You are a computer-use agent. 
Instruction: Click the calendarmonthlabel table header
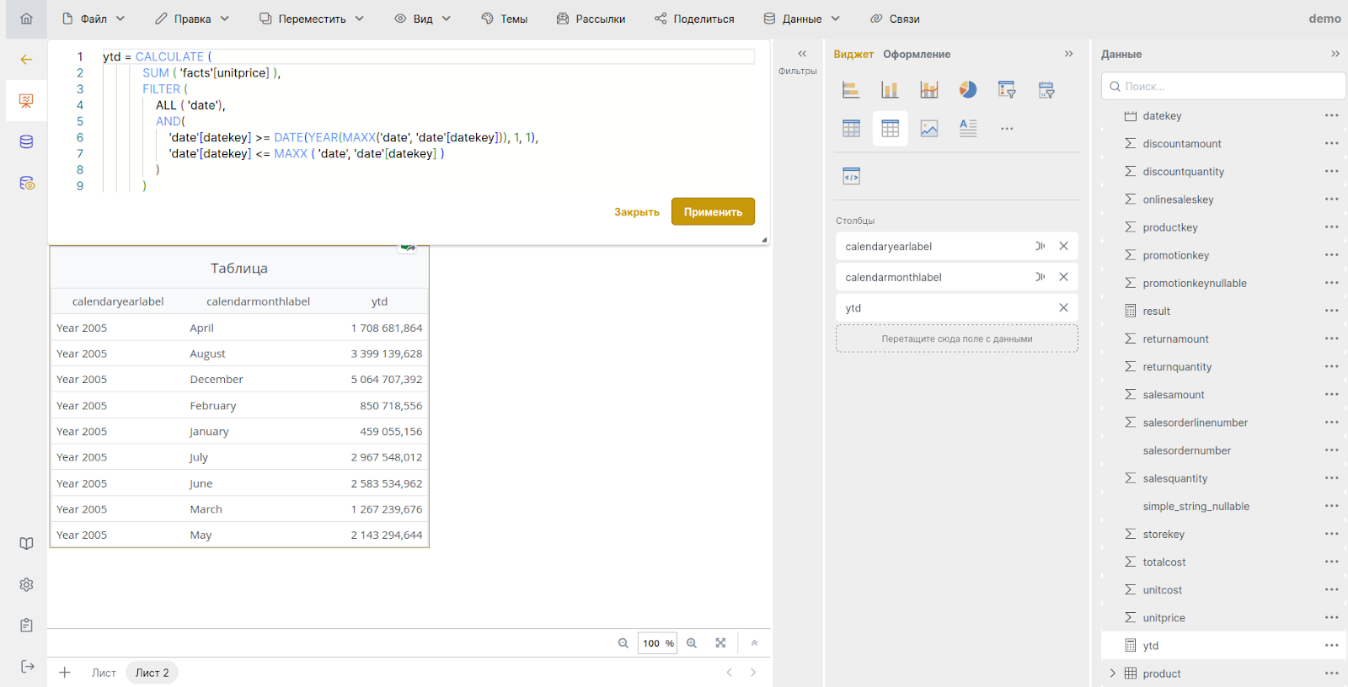click(258, 301)
